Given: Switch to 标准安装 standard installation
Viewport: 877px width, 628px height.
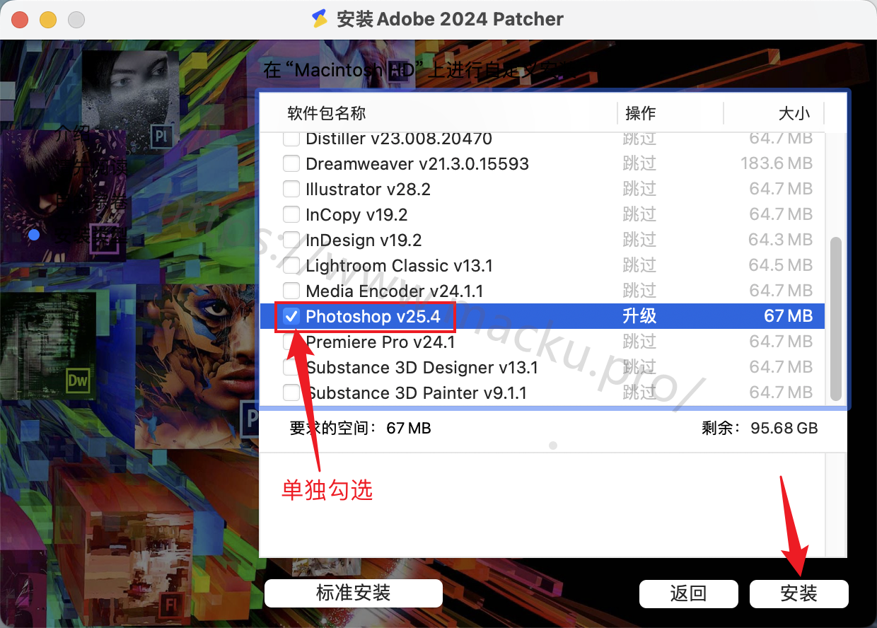Looking at the screenshot, I should [353, 593].
